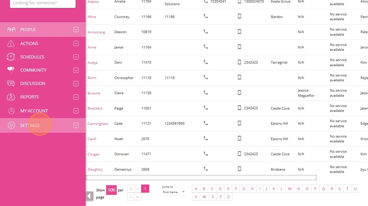This screenshot has height=206, width=368.
Task: Open Daughtry's profile link
Action: pos(95,170)
